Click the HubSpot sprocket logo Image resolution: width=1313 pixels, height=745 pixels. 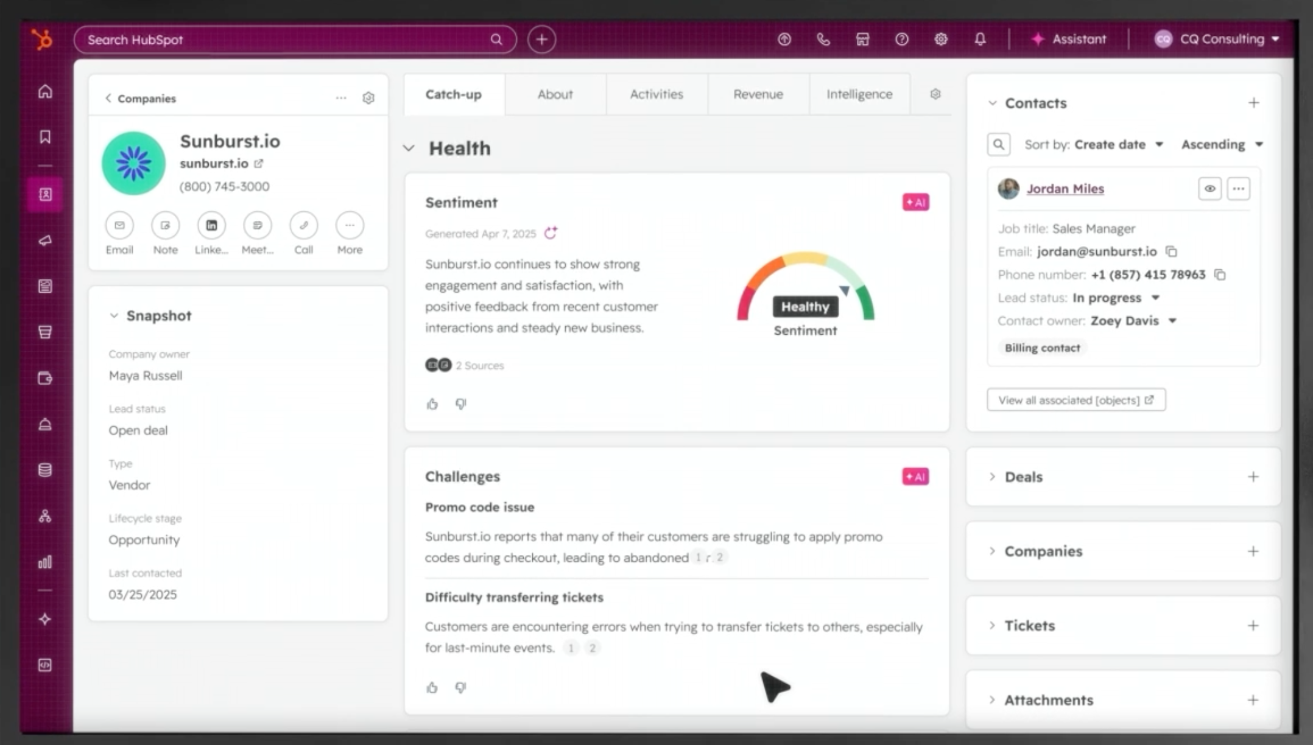(x=42, y=40)
